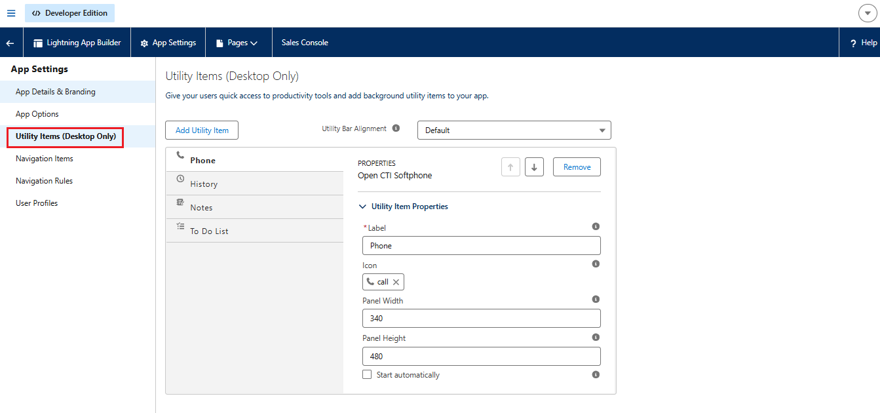Show the Start automatically info tooltip
Image resolution: width=880 pixels, height=413 pixels.
[x=596, y=375]
